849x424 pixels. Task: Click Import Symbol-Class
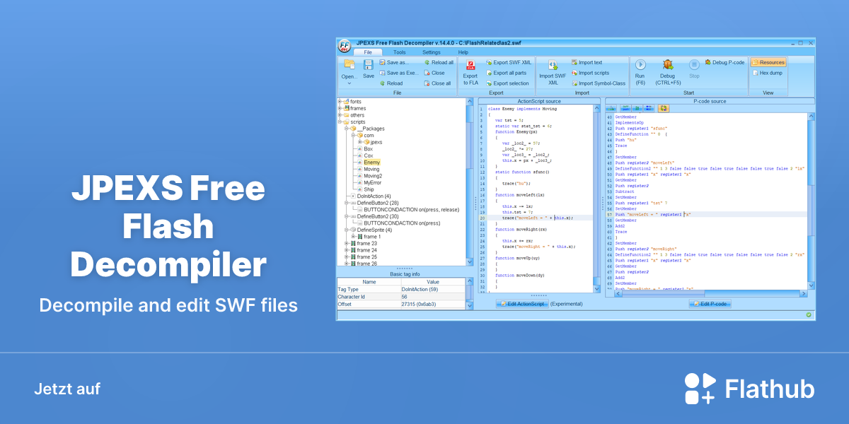pyautogui.click(x=599, y=83)
